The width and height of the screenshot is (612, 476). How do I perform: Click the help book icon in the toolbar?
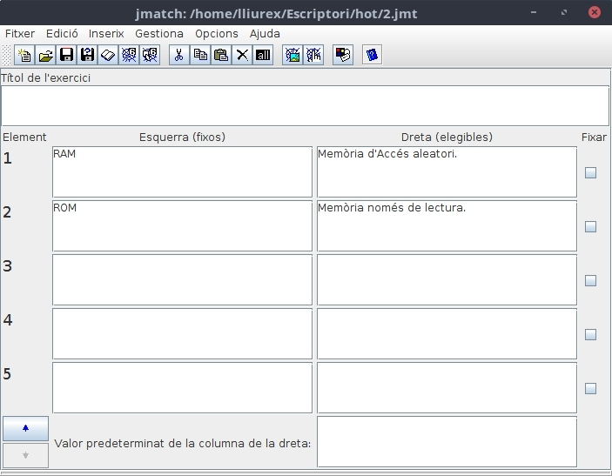click(x=372, y=55)
